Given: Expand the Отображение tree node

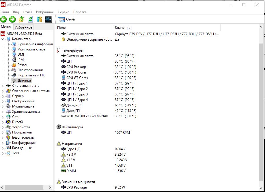Looking at the screenshot, I should click(3, 101).
